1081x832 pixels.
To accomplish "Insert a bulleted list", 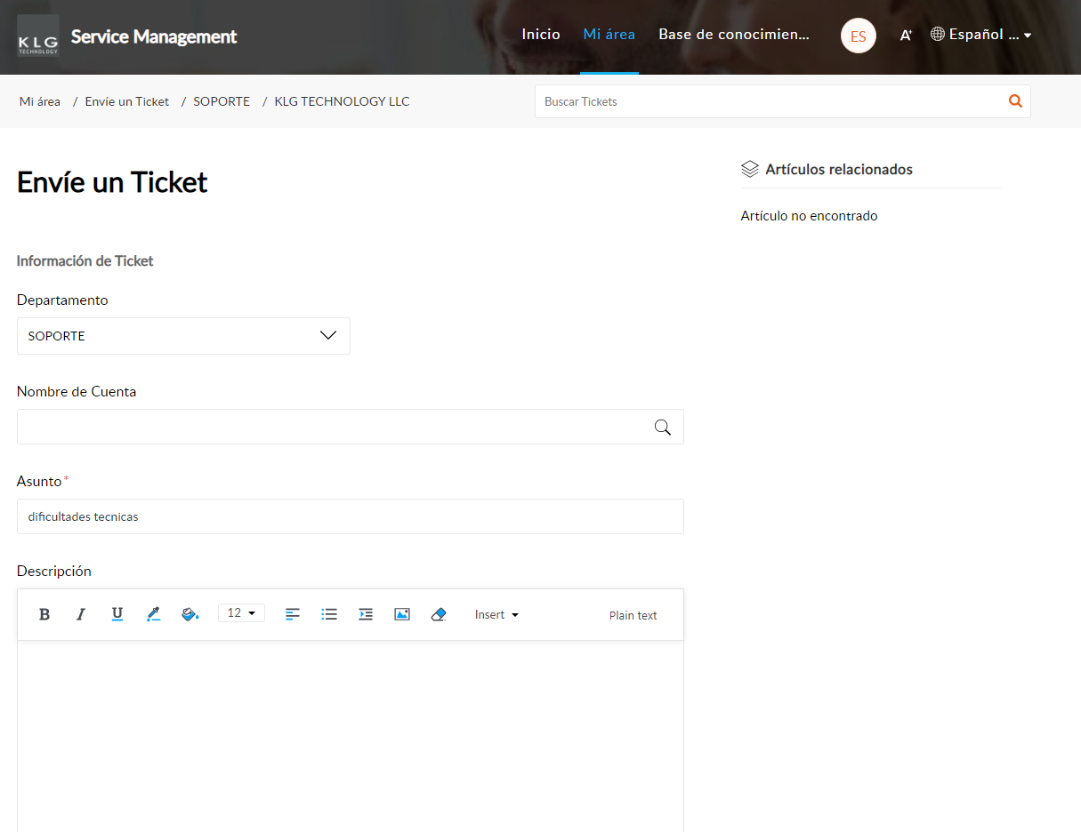I will point(329,614).
